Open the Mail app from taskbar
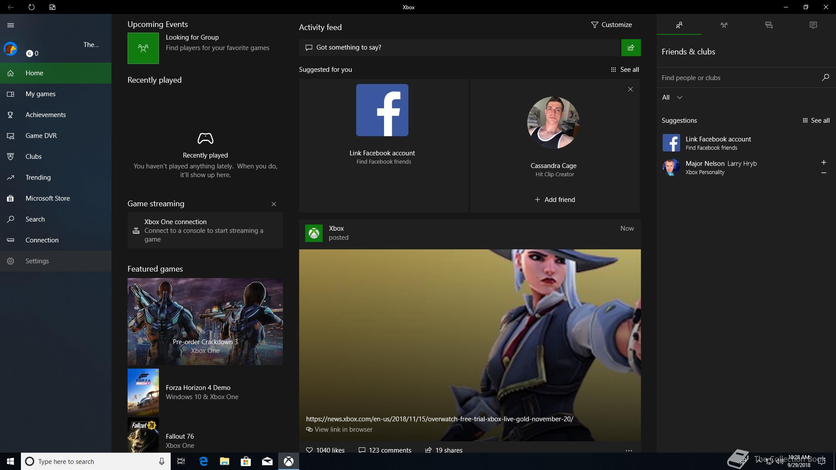The height and width of the screenshot is (470, 836). pos(267,461)
